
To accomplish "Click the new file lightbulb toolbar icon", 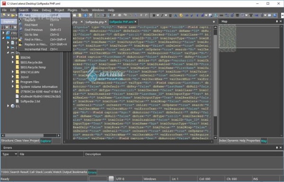I will pos(4,16).
